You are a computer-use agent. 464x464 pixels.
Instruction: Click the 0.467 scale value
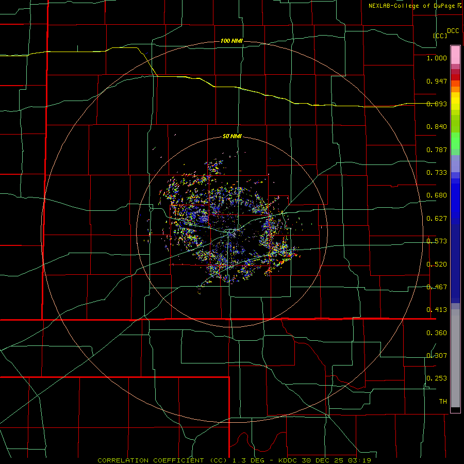click(x=437, y=287)
